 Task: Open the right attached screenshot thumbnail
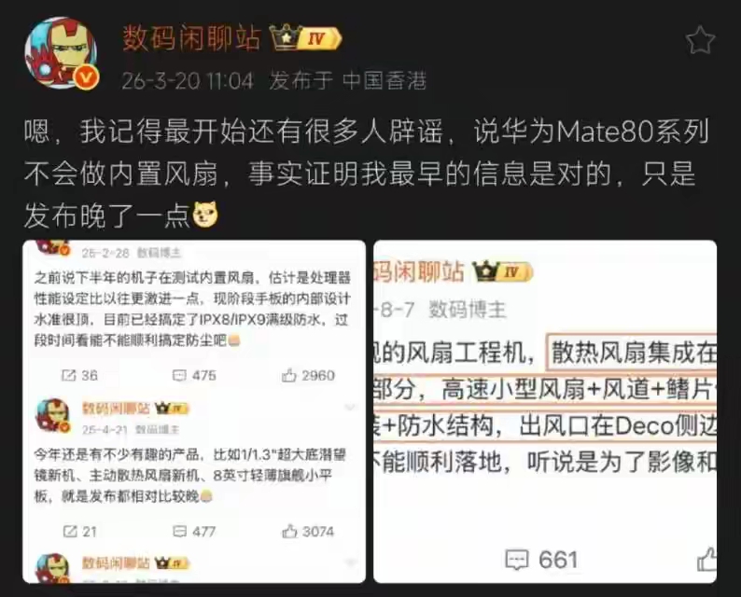pos(545,411)
